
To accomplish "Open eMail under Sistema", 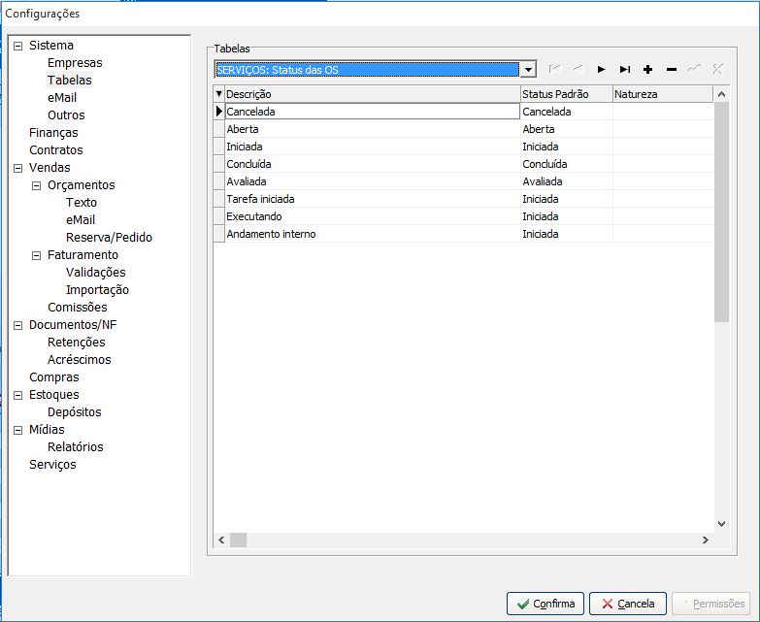I will [62, 98].
